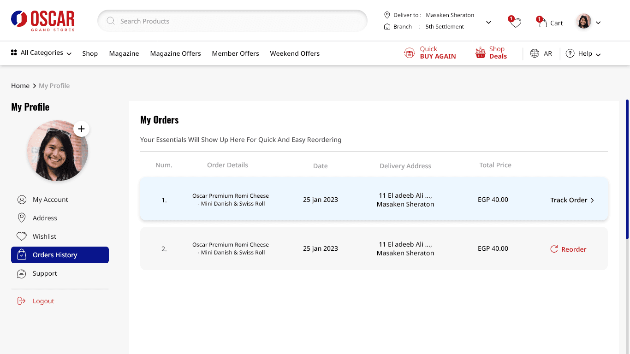Click the plus icon on profile photo
This screenshot has width=630, height=354.
click(81, 129)
